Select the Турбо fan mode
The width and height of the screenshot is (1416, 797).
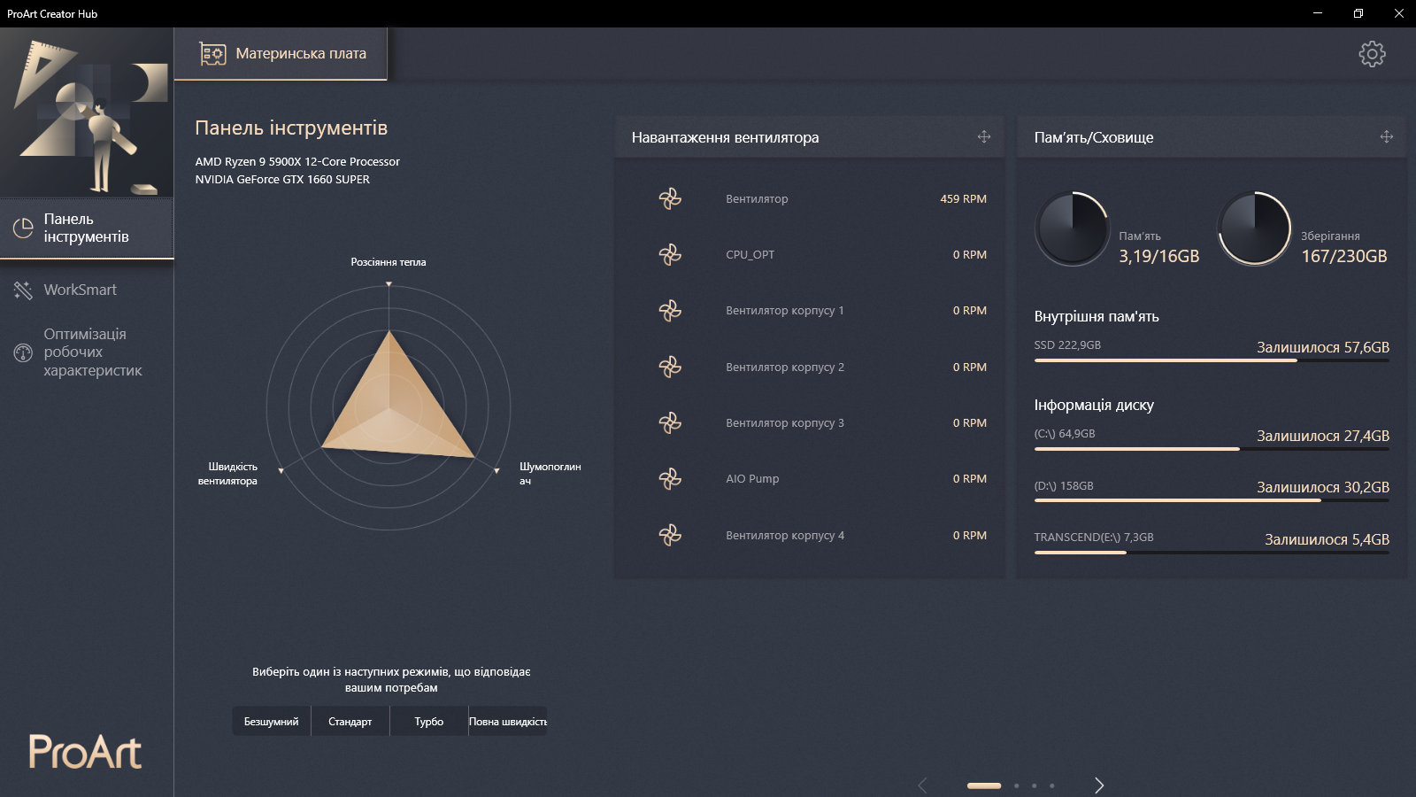tap(429, 722)
